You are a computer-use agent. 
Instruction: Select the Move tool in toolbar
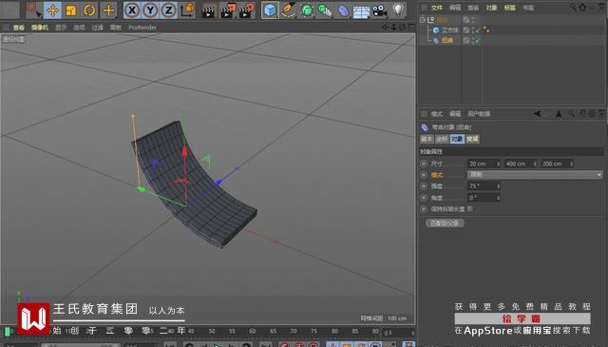pyautogui.click(x=52, y=10)
